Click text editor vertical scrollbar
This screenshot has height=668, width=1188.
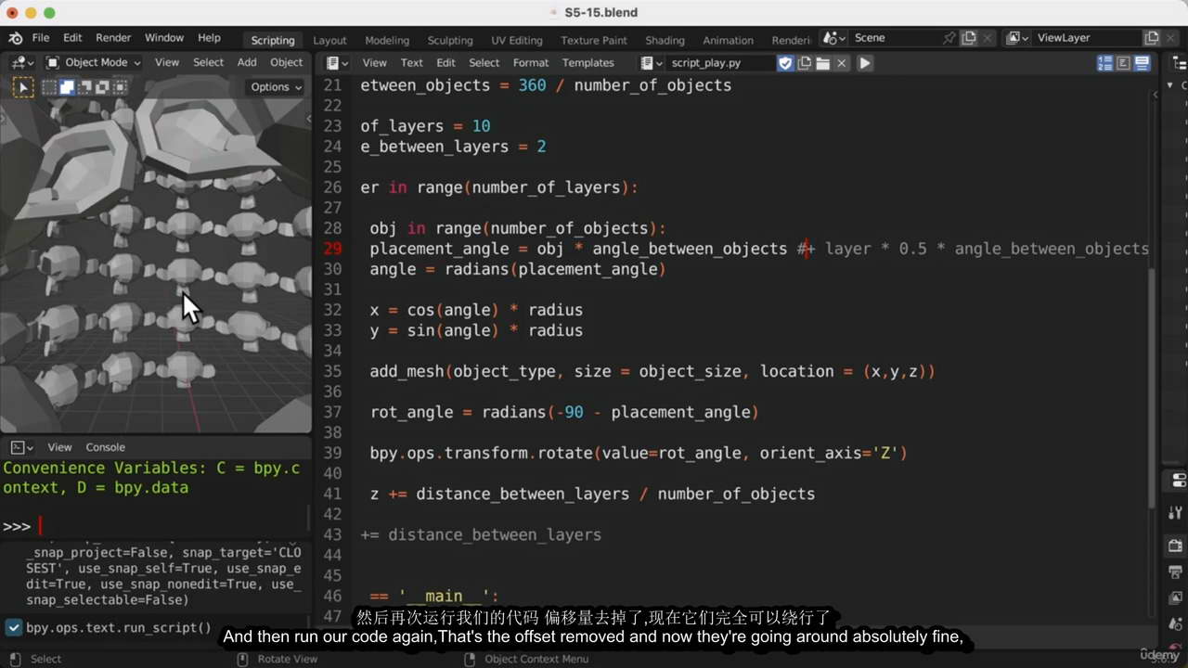coord(1153,388)
